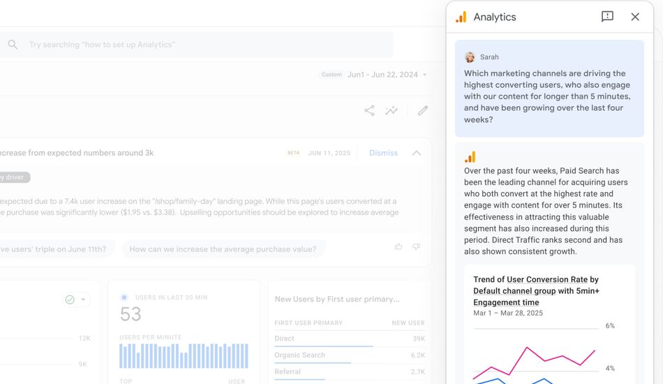Image resolution: width=663 pixels, height=384 pixels.
Task: Click the '2.7K' Referral value
Action: coord(418,371)
